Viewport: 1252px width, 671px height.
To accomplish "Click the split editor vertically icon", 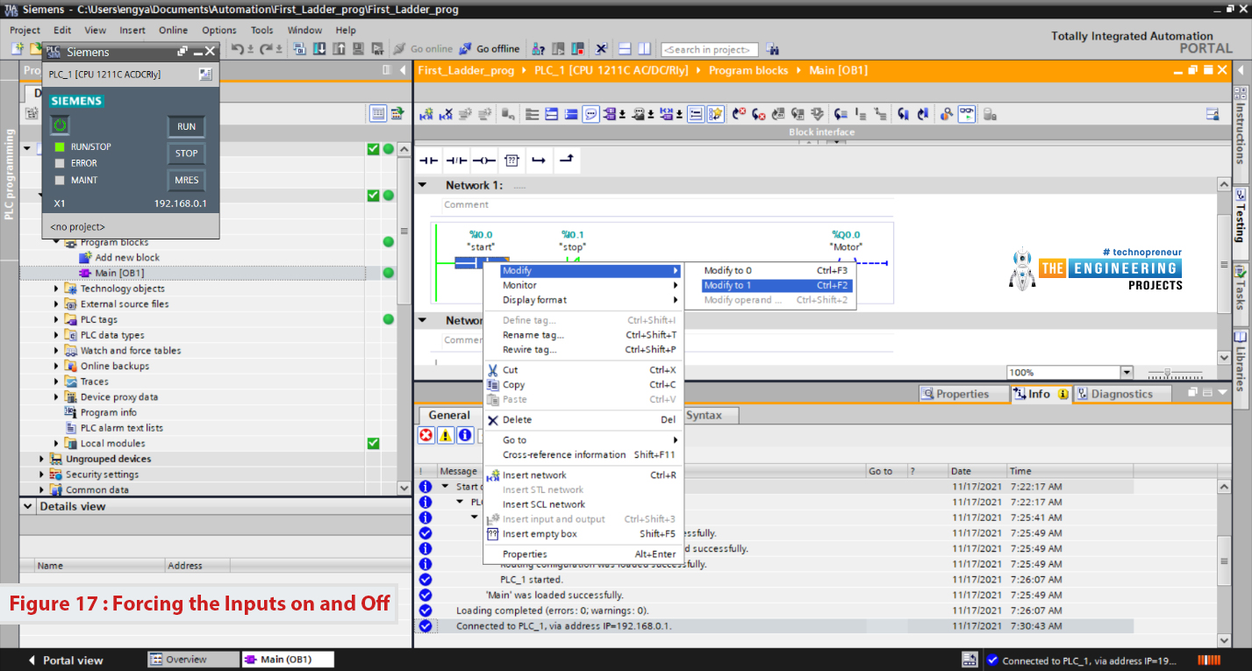I will 645,49.
